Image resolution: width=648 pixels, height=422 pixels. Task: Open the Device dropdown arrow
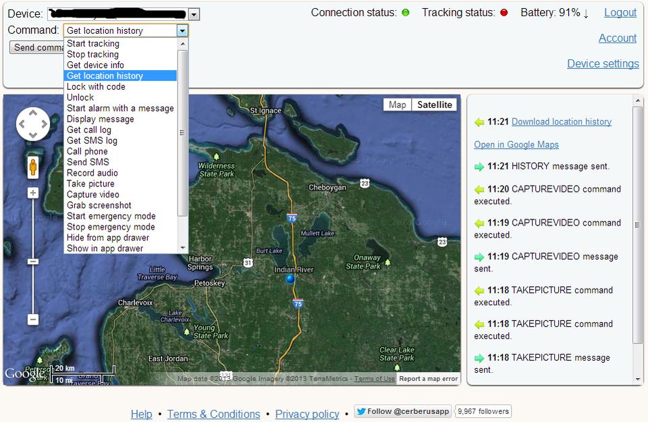[x=194, y=14]
